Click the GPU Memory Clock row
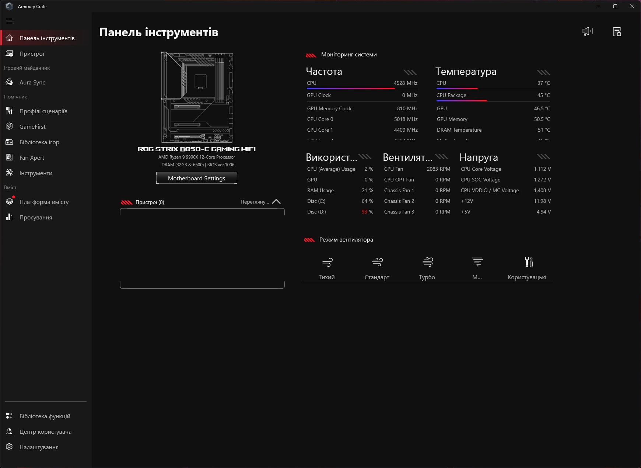641x468 pixels. pos(362,108)
